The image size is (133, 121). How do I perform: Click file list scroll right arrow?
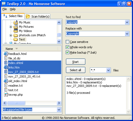click(59, 103)
